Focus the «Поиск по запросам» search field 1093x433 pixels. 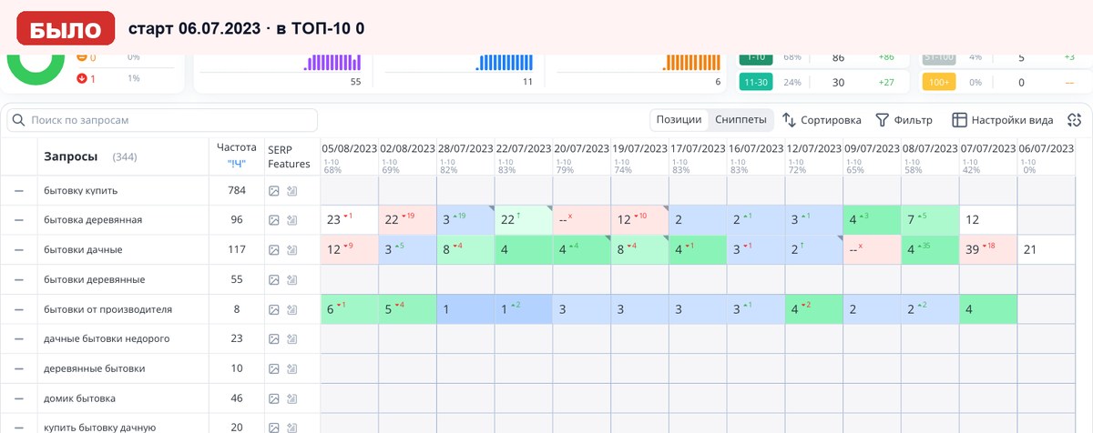[162, 120]
